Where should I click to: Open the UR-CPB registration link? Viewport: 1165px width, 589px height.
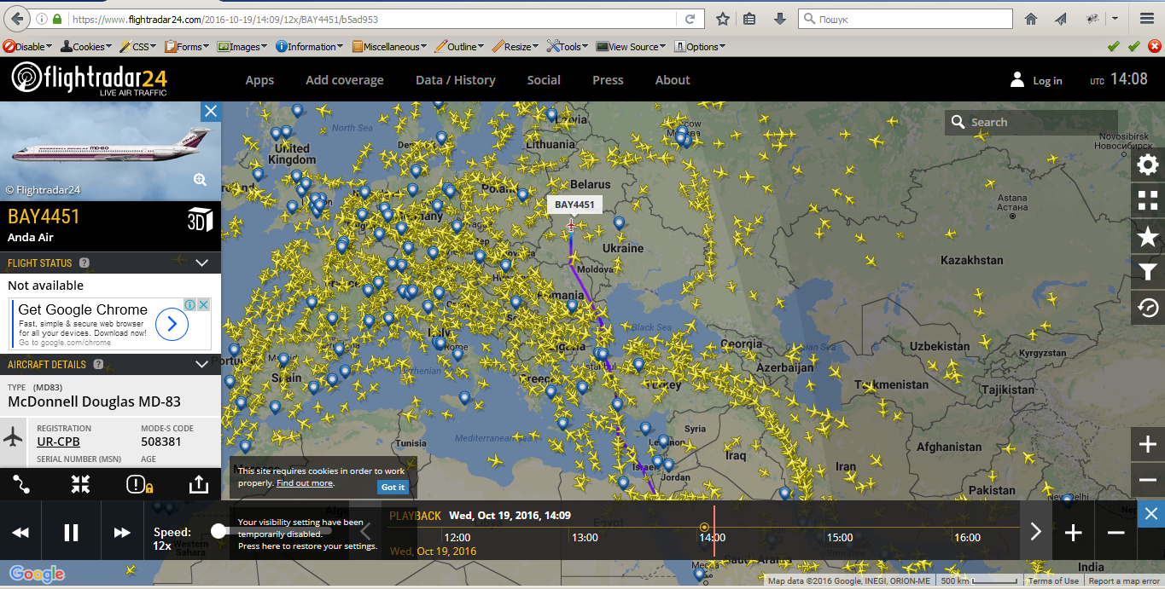click(x=58, y=442)
